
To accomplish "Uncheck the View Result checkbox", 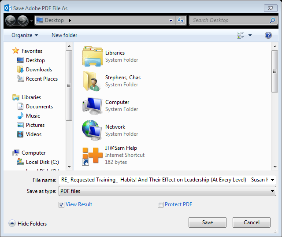I will point(61,204).
